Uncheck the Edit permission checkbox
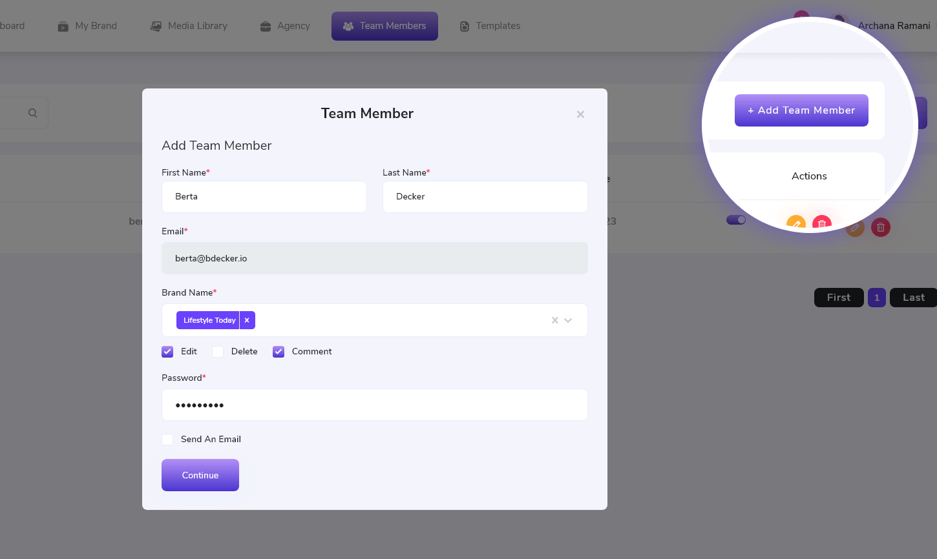937x559 pixels. 167,352
